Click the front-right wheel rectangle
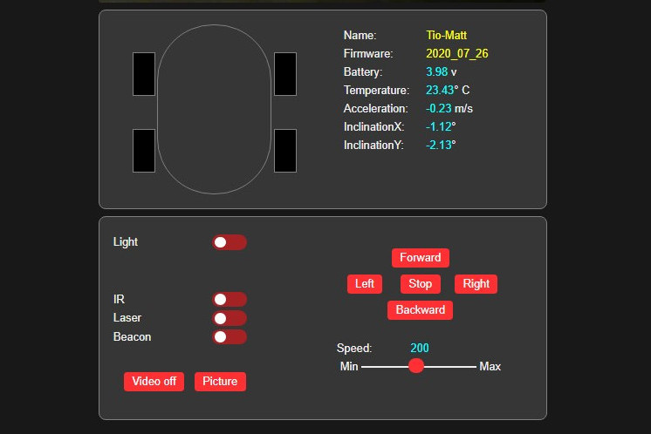Viewport: 651px width, 434px height. 285,74
